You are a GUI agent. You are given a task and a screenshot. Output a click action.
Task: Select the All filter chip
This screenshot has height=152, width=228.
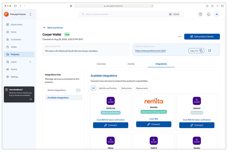pos(93,88)
